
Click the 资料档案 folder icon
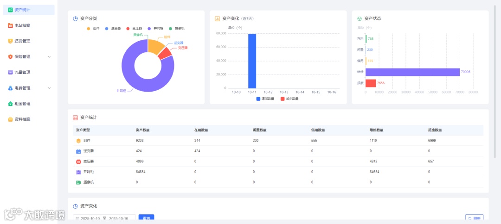(11, 119)
